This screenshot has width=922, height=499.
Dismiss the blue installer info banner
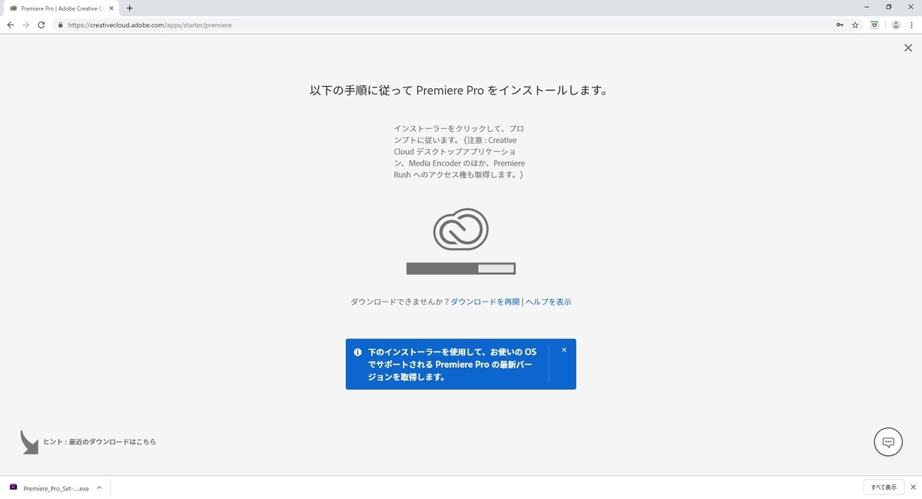pyautogui.click(x=564, y=350)
